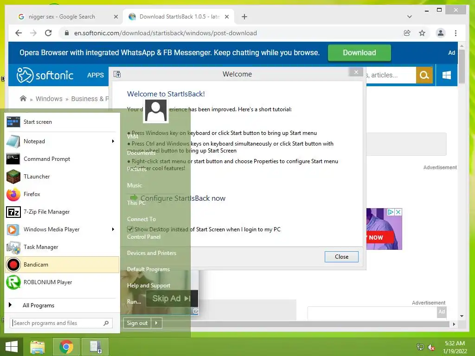Click the Softonic logo
This screenshot has width=475, height=356.
pos(45,75)
